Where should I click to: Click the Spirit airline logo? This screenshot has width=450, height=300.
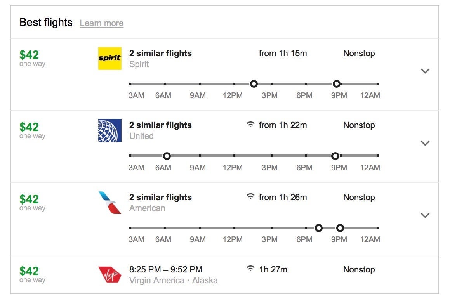[x=109, y=58]
